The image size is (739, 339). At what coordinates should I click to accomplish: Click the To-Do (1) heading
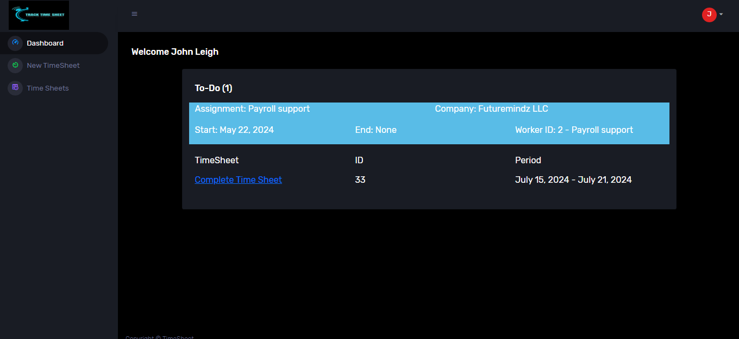tap(214, 88)
